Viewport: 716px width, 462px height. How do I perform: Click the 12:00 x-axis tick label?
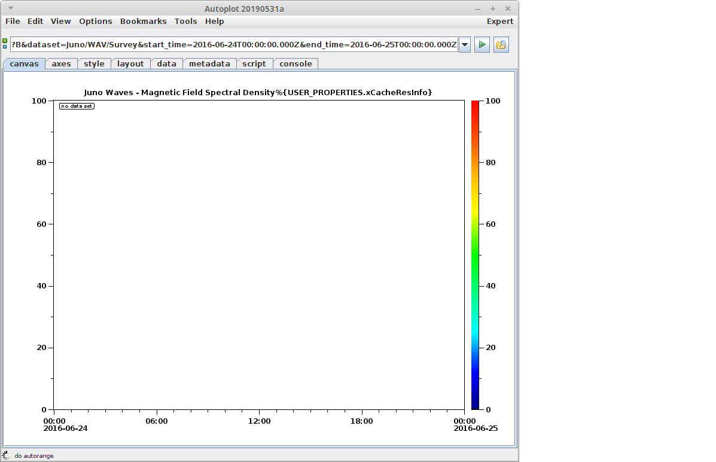(260, 421)
